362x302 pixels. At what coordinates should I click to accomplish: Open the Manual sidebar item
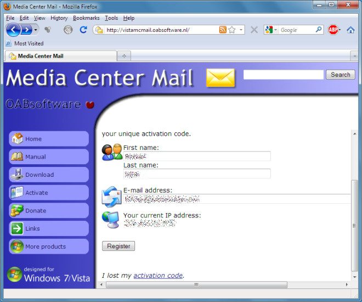point(49,156)
